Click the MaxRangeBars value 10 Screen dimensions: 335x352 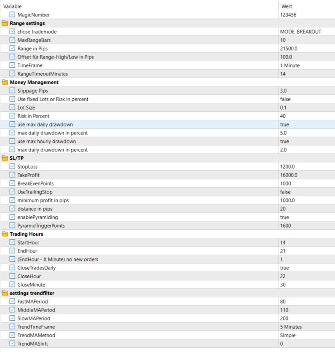tap(283, 40)
